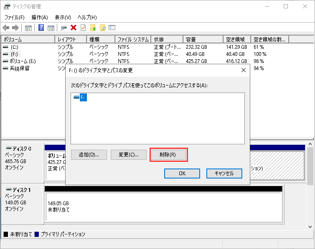Click the 416.12 GB free space cell
Image resolution: width=315 pixels, height=249 pixels.
(x=236, y=61)
